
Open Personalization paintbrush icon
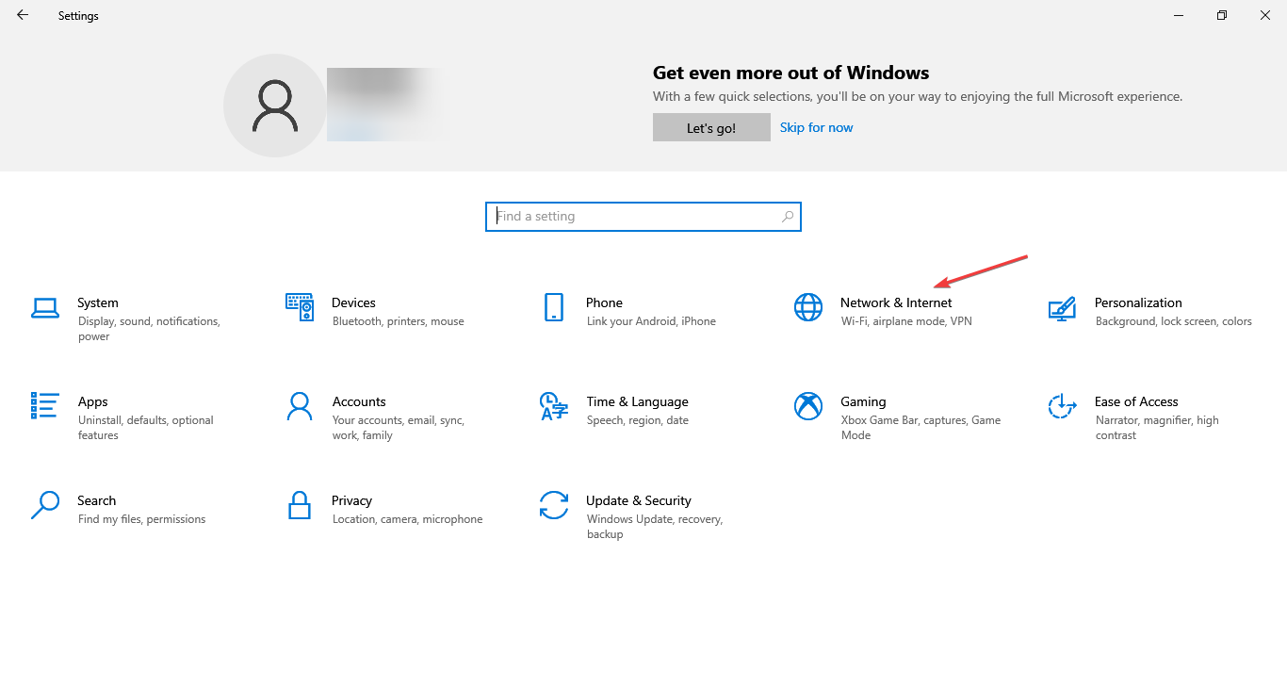[x=1062, y=307]
